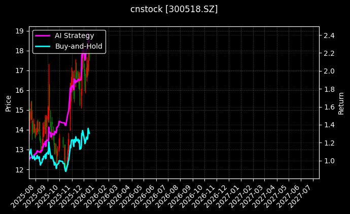
Task: Click the 2027-03 date label
Action: (x=251, y=196)
